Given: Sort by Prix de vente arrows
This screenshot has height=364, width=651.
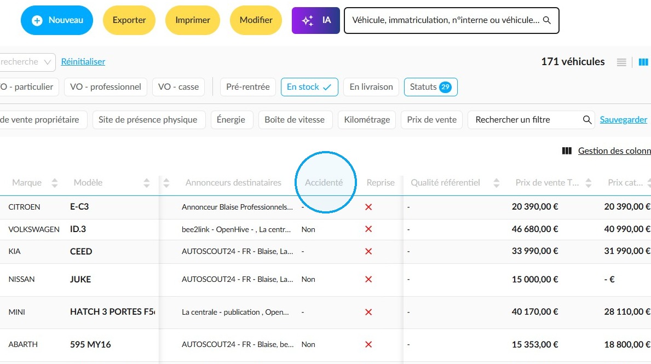Looking at the screenshot, I should pos(588,183).
